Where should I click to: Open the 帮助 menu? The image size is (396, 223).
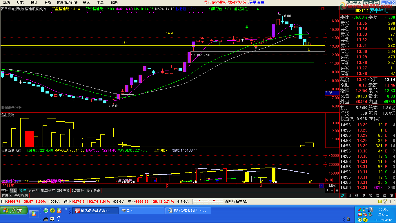click(114, 2)
